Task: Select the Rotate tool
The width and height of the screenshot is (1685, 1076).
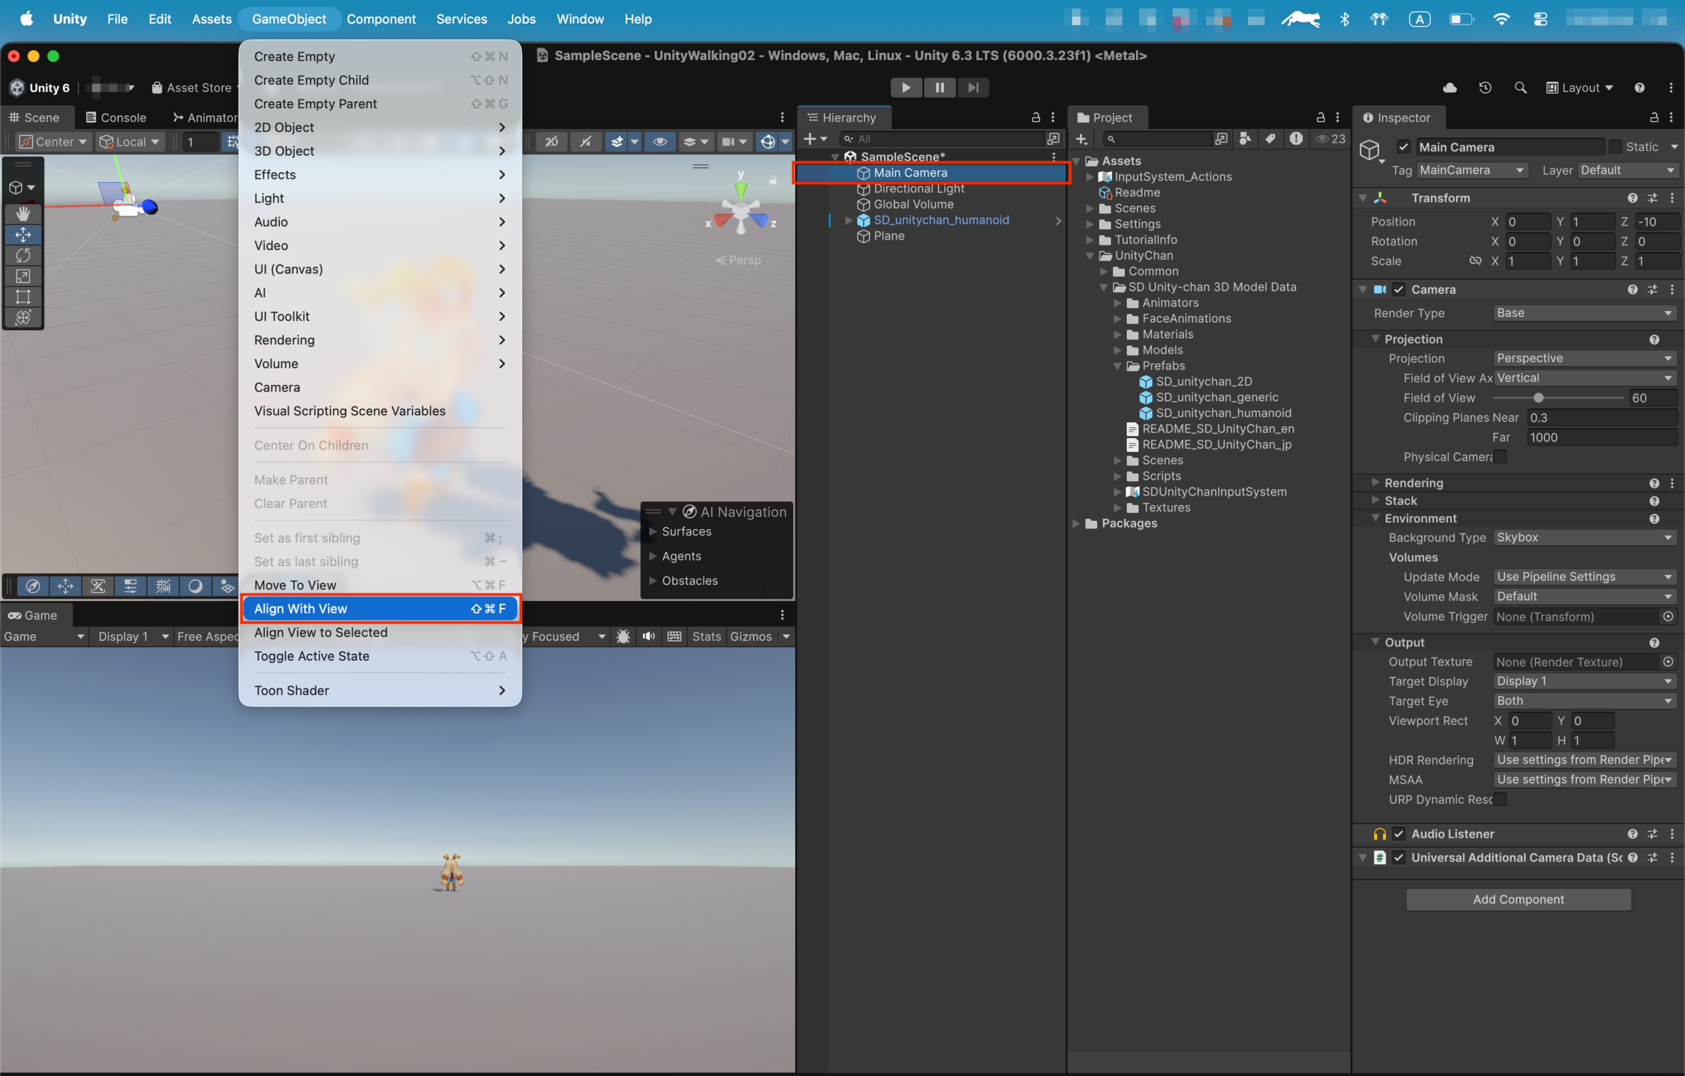Action: (23, 255)
